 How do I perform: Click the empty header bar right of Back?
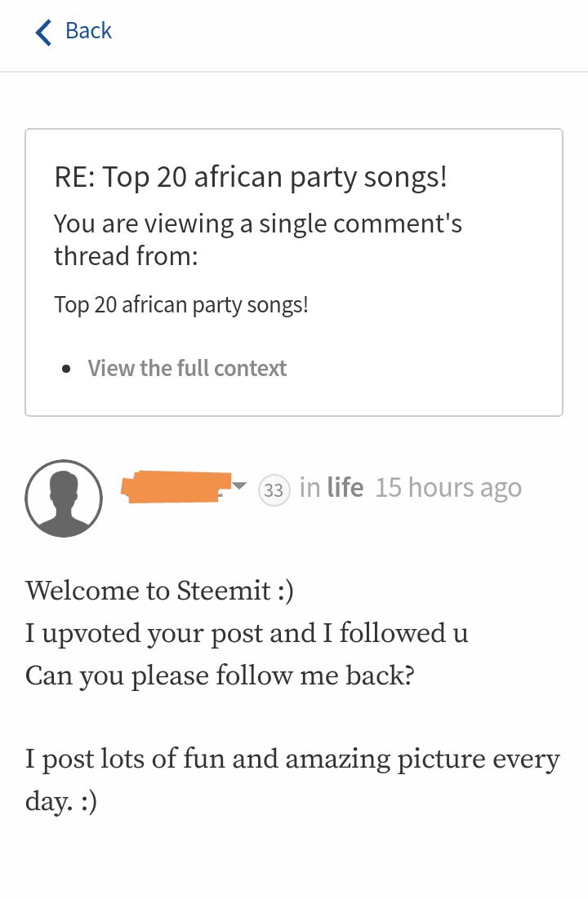(351, 33)
